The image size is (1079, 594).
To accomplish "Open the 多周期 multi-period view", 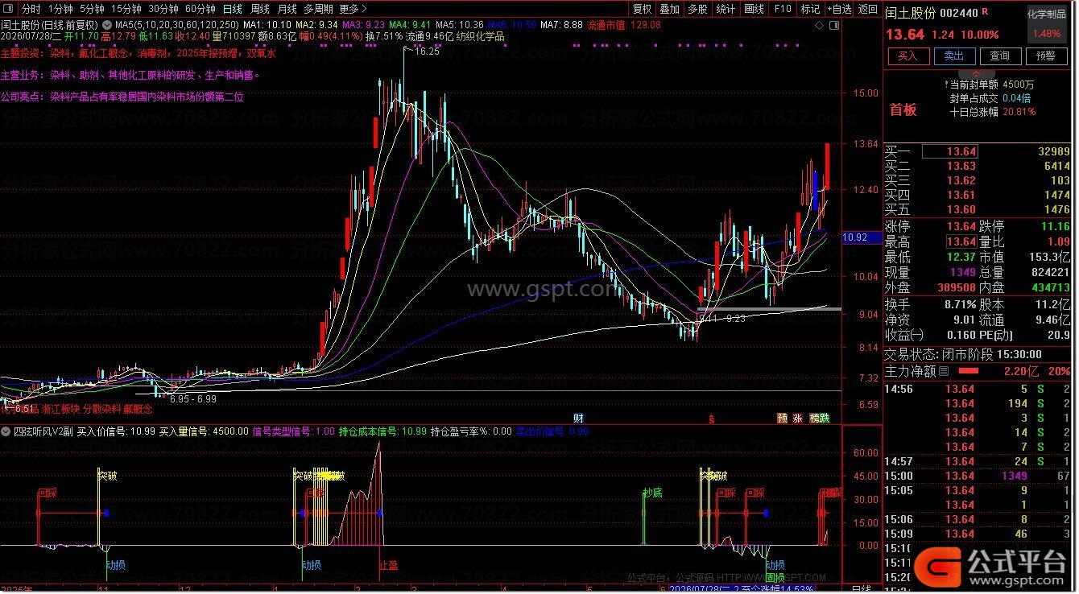I will [x=319, y=9].
